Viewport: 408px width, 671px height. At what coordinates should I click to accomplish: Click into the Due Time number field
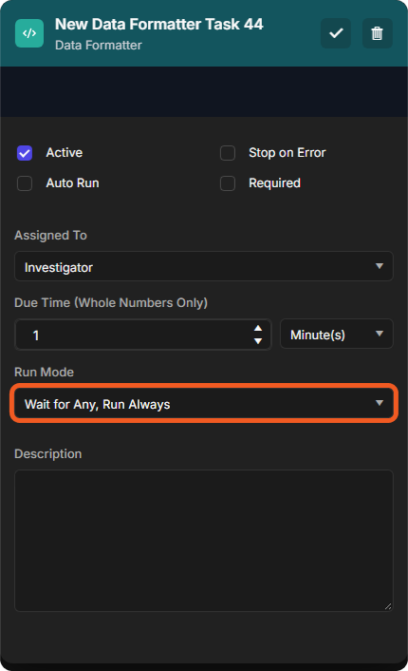143,335
